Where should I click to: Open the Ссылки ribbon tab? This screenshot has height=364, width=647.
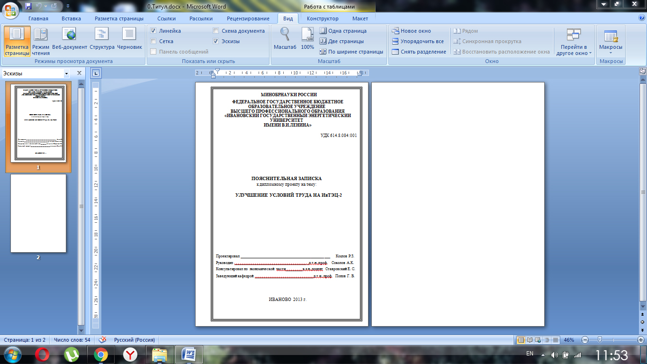(x=166, y=18)
